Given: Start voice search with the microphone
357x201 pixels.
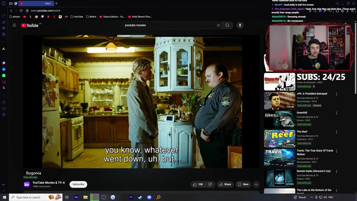Looking at the screenshot, I should (240, 25).
